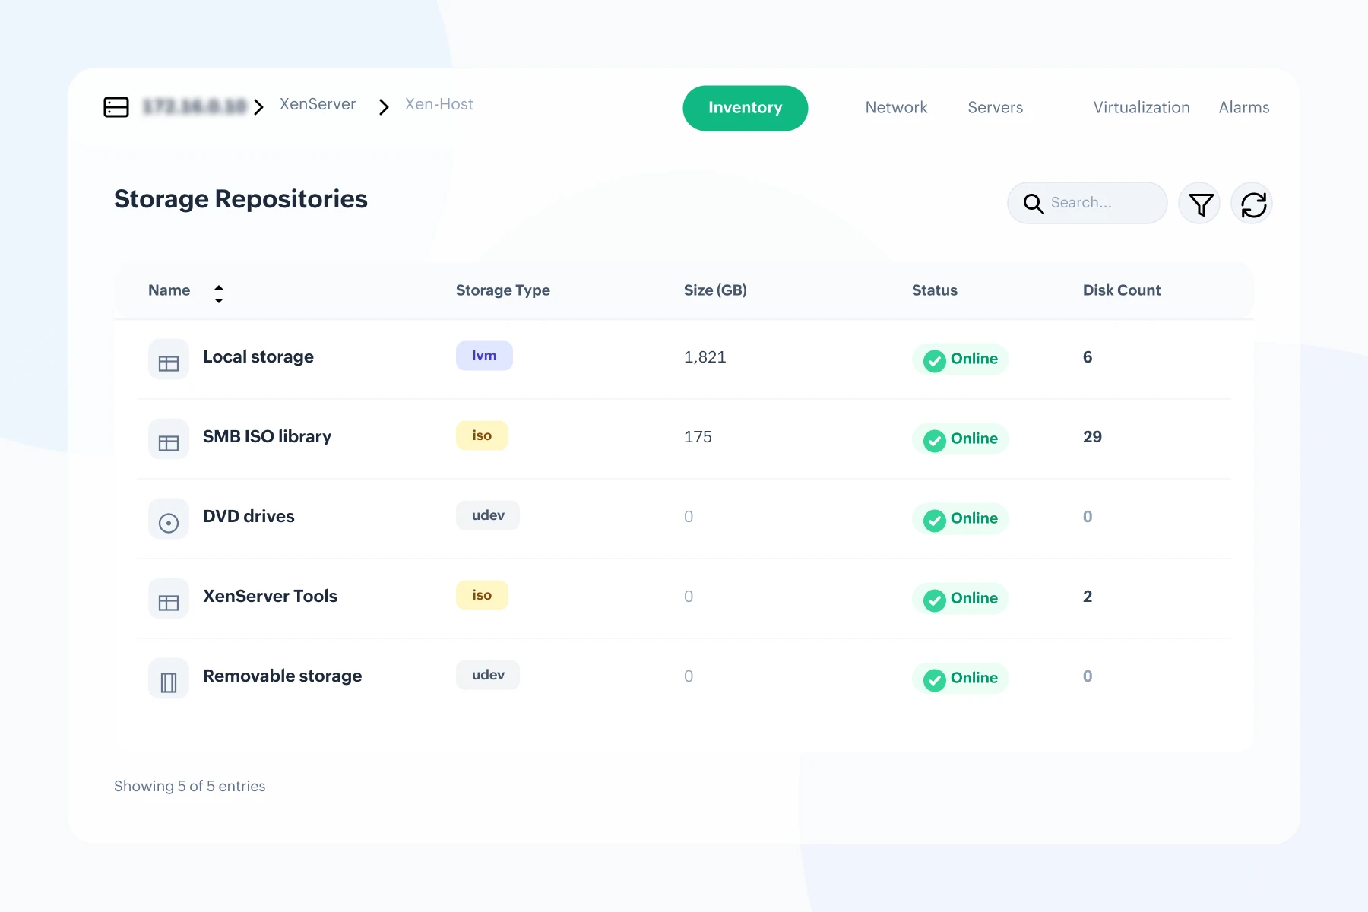Go to the Servers tab
The image size is (1368, 912).
(x=995, y=108)
